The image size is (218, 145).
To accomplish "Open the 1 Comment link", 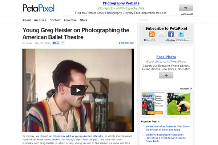I will pyautogui.click(x=126, y=43).
